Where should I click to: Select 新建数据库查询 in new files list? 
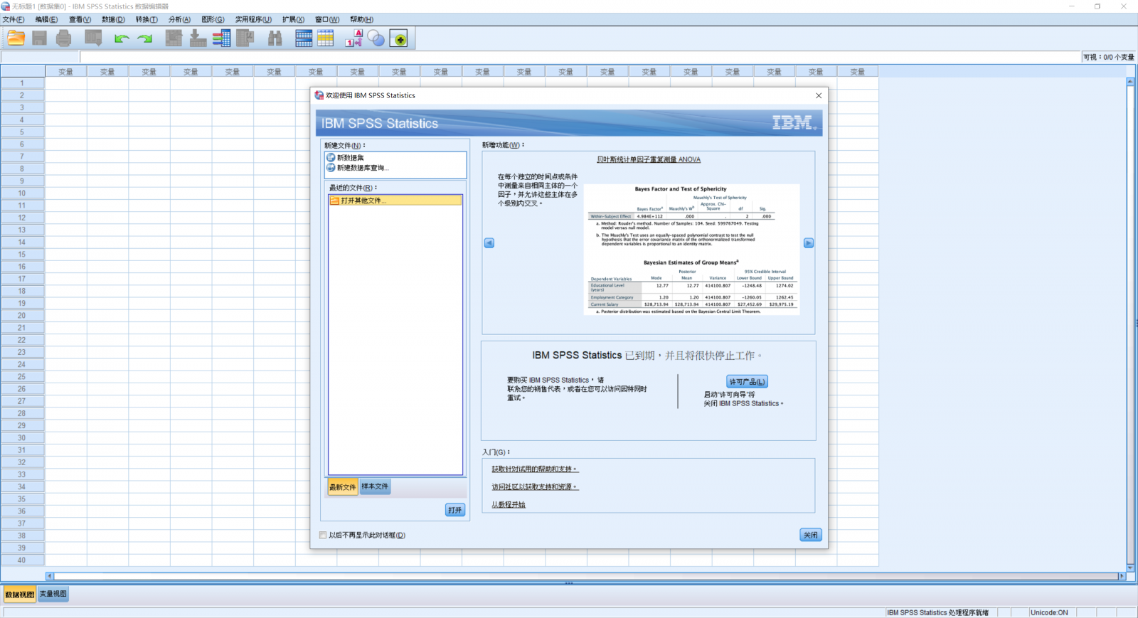[x=363, y=169]
